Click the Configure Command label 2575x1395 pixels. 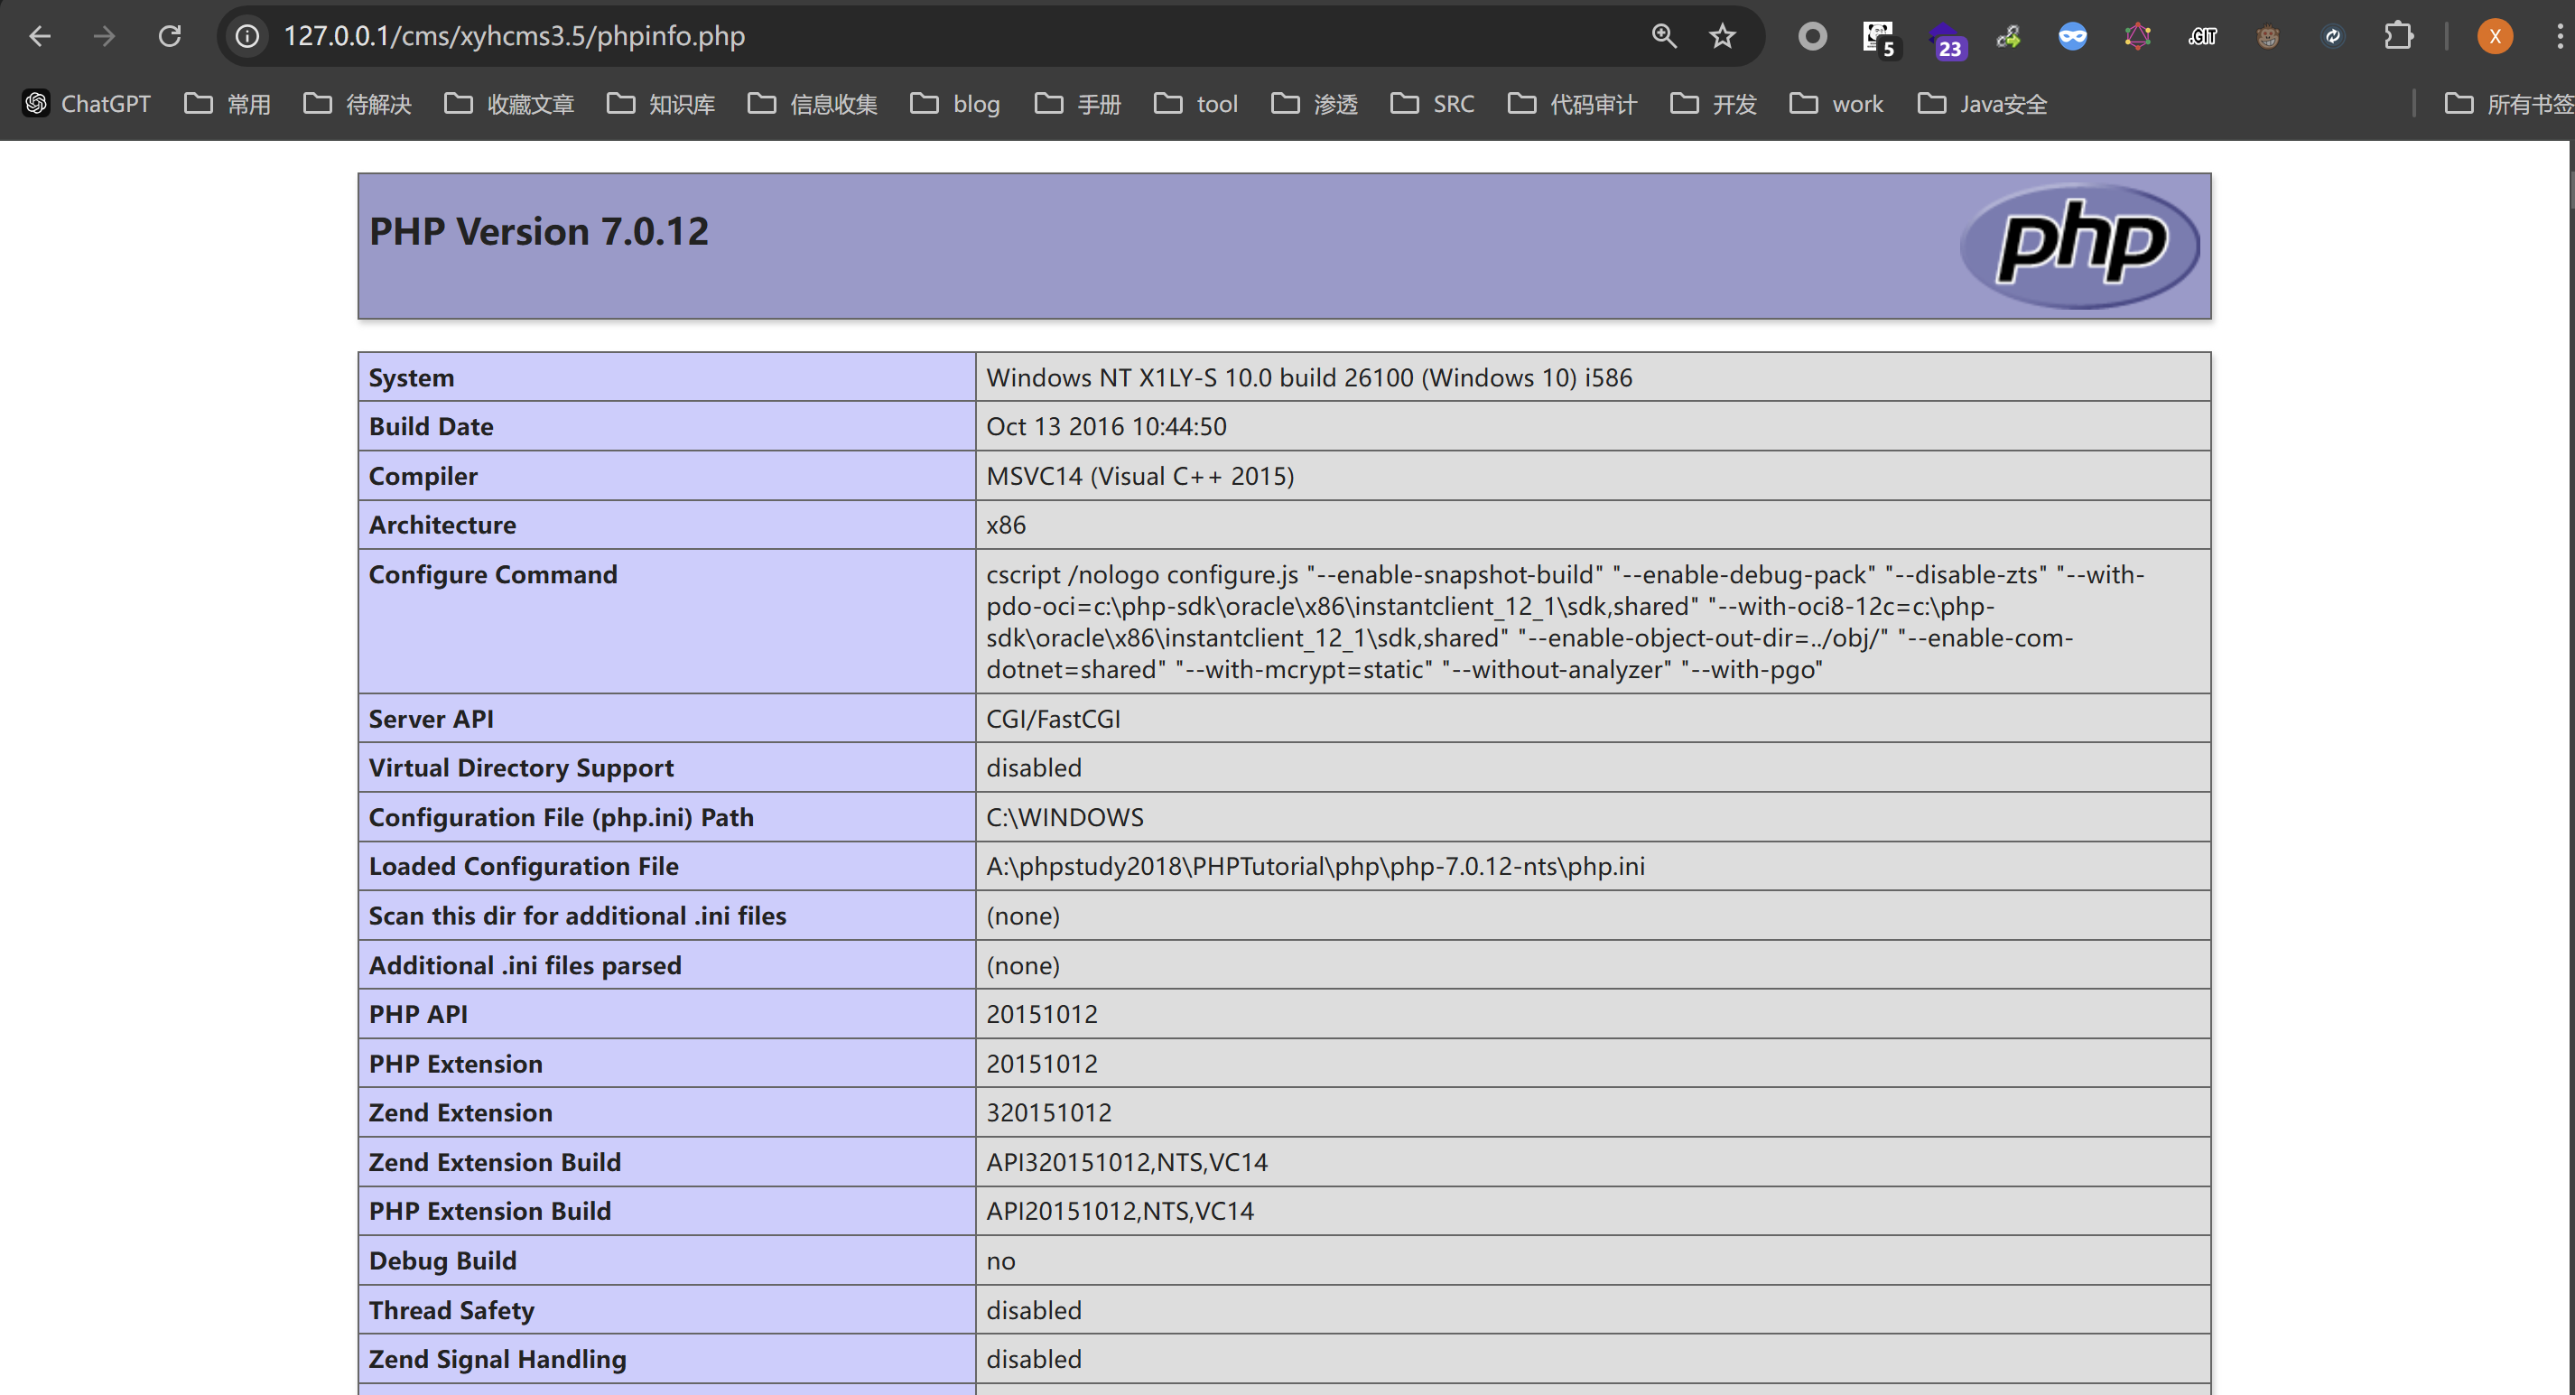(493, 575)
